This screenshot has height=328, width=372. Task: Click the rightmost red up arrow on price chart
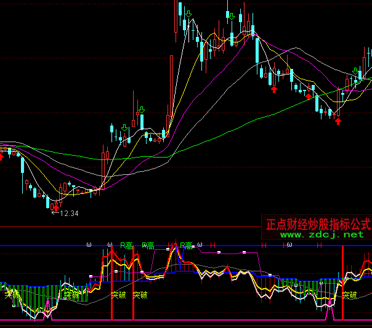coord(338,120)
